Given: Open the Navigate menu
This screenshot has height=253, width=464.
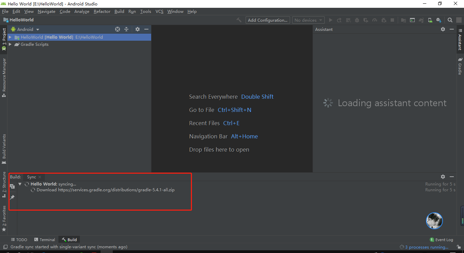Looking at the screenshot, I should (47, 11).
